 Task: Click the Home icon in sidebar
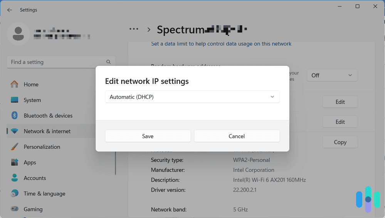[15, 84]
